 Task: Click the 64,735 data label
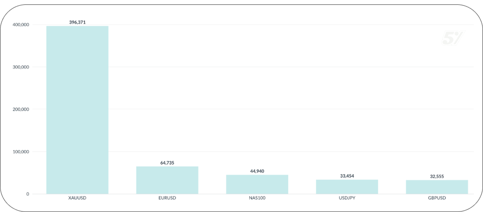coord(167,162)
